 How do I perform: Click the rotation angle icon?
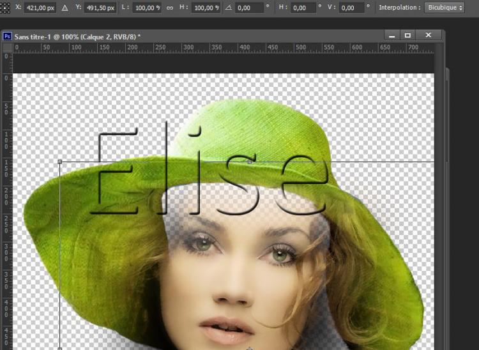(228, 8)
